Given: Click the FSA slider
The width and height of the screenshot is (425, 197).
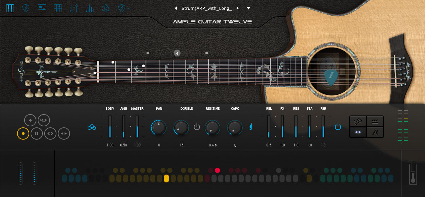Looking at the screenshot, I should [x=309, y=126].
